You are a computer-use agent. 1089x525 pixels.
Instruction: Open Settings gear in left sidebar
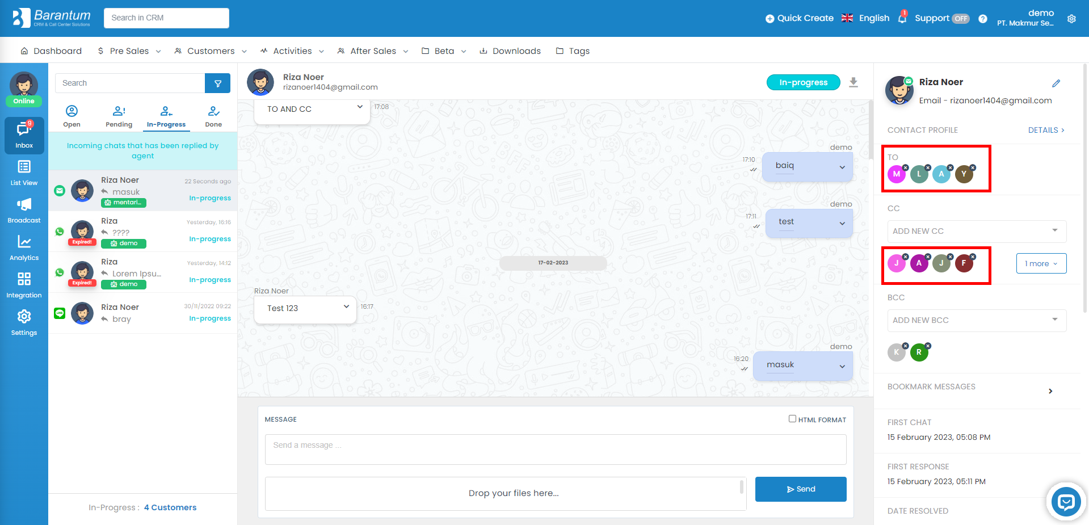(24, 322)
